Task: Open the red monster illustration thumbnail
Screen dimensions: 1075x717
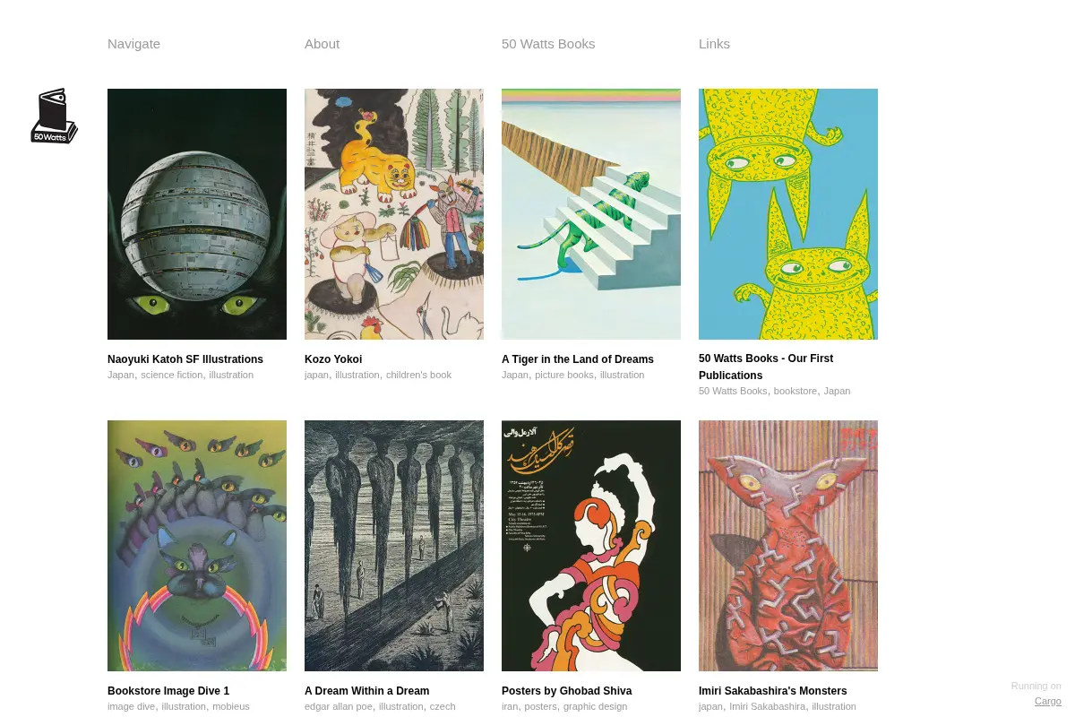Action: point(788,546)
